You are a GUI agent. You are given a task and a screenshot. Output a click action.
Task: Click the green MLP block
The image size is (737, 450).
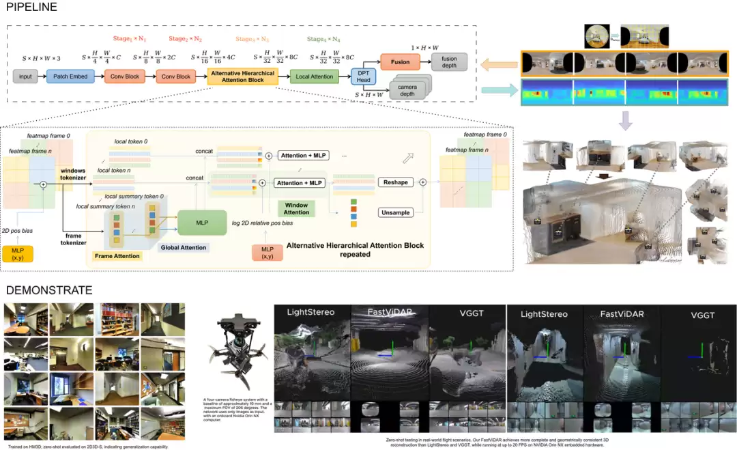pos(202,223)
